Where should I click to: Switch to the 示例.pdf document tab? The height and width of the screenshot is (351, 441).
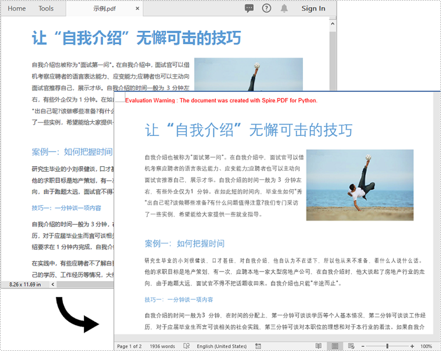[x=104, y=9]
